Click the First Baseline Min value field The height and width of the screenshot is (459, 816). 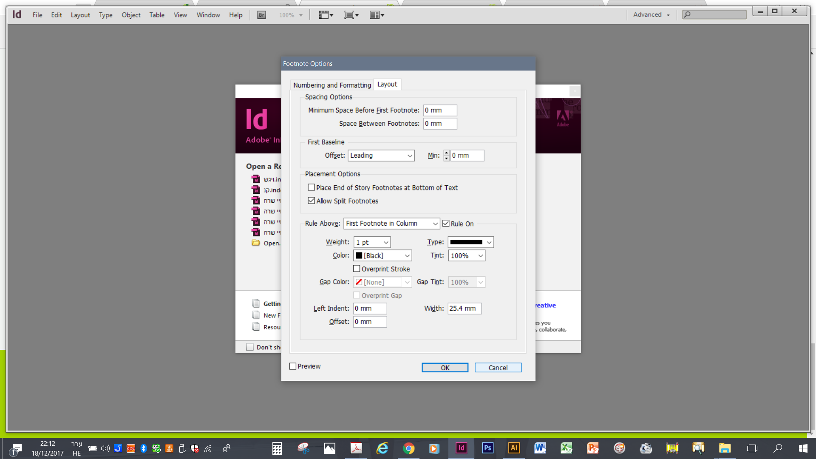tap(467, 156)
